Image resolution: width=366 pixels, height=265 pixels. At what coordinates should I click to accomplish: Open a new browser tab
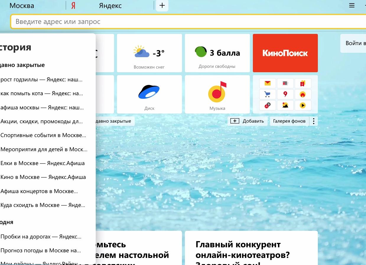click(x=162, y=5)
